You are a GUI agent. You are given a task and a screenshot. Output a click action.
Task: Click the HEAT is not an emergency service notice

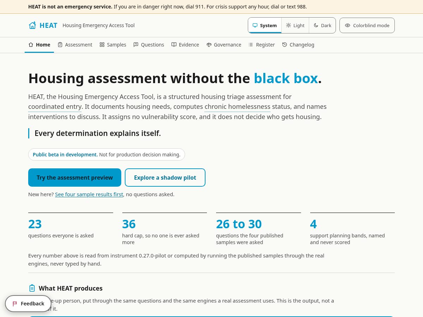tap(167, 7)
